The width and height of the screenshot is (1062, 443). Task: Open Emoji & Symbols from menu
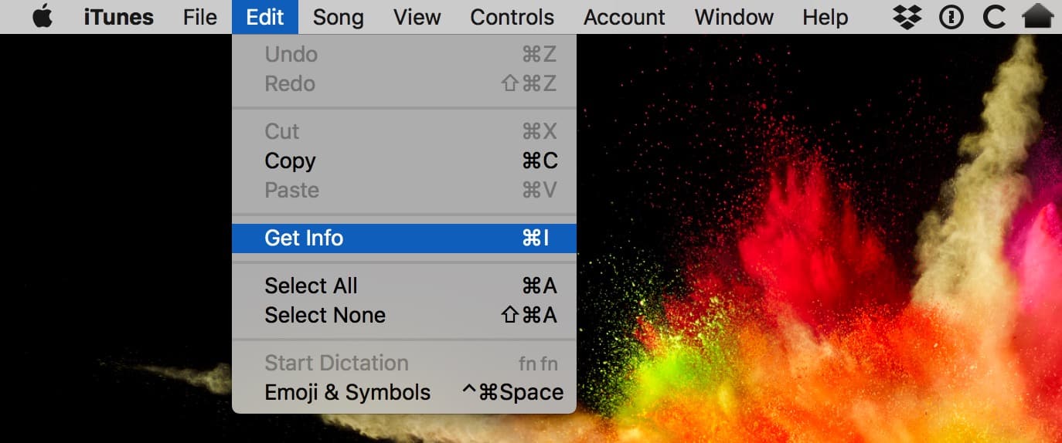(347, 392)
